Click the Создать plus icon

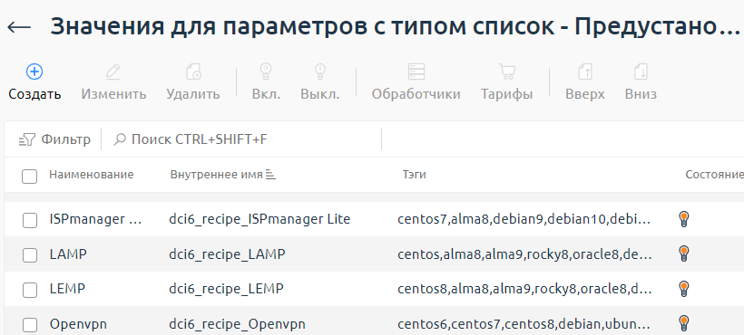(x=34, y=72)
